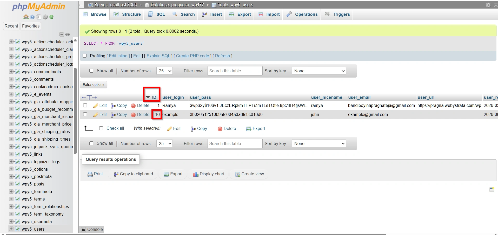Viewport: 498px width, 235px height.
Task: Expand wpy5_postmeta tree node
Action: coord(11,176)
